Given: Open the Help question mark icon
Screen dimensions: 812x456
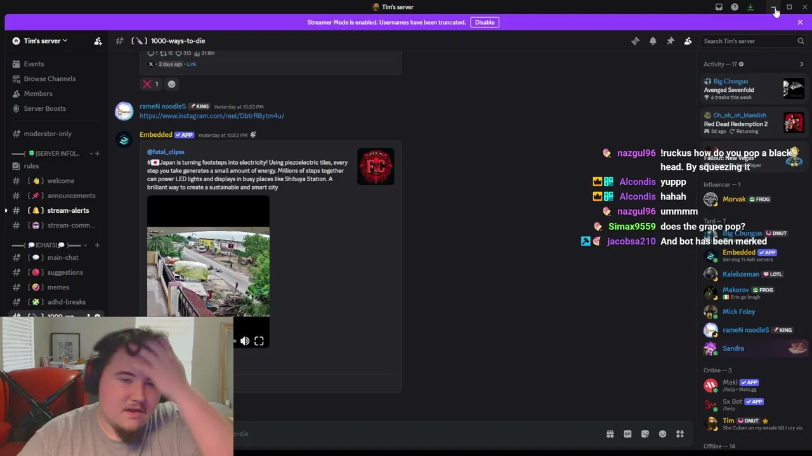Looking at the screenshot, I should tap(735, 7).
